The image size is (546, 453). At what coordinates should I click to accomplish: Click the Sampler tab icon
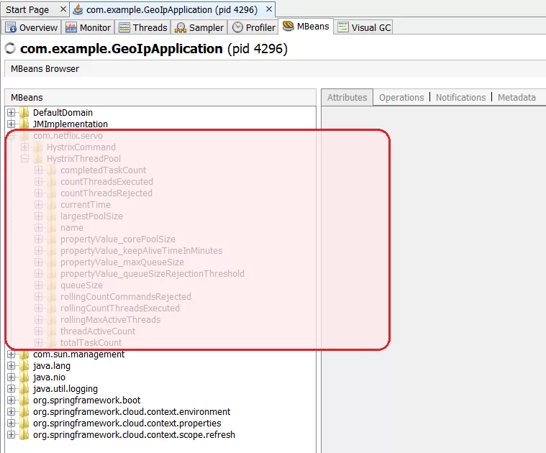(181, 27)
